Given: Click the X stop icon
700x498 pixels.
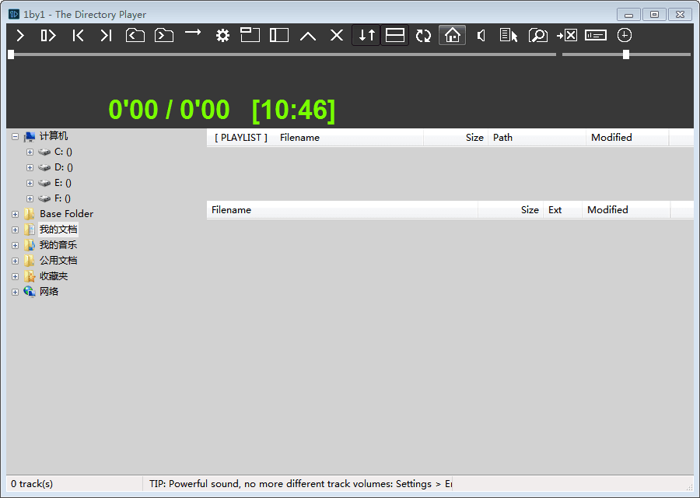Looking at the screenshot, I should coord(337,35).
